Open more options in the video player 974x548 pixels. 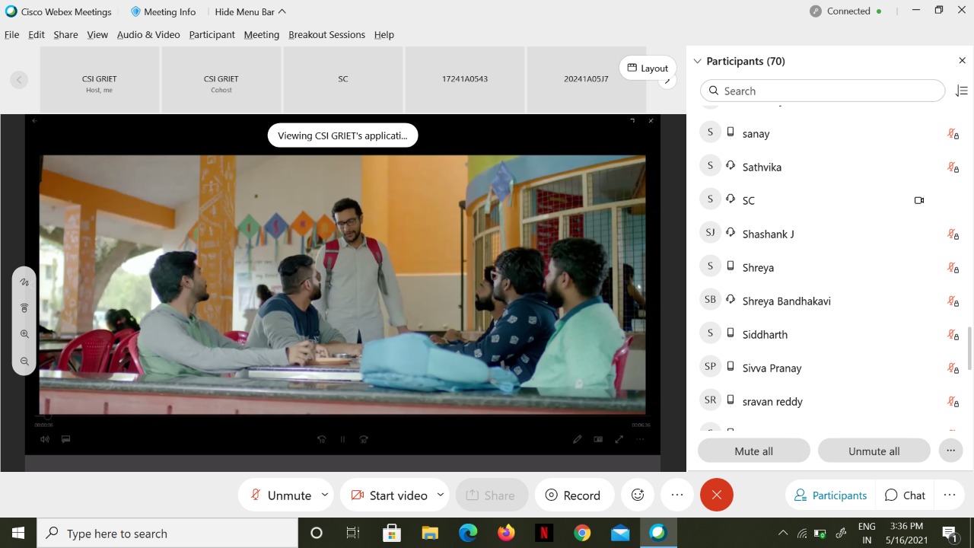coord(640,439)
